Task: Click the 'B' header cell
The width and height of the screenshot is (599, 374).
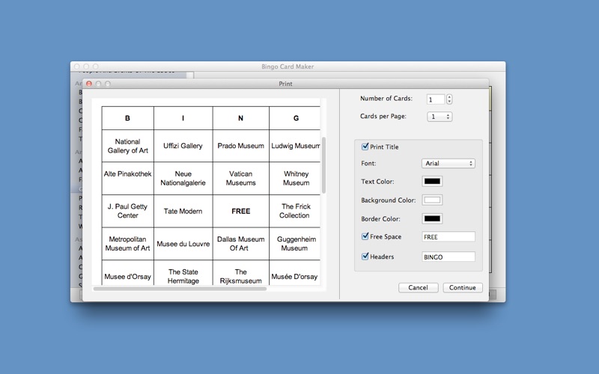Action: 128,118
